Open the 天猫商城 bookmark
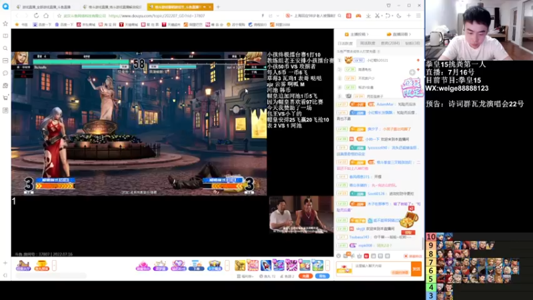The image size is (533, 300). point(129,25)
